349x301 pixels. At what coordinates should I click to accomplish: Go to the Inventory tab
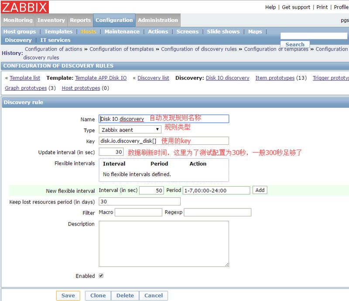[52, 20]
